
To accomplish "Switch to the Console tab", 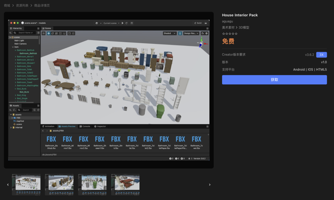I will tap(85, 126).
